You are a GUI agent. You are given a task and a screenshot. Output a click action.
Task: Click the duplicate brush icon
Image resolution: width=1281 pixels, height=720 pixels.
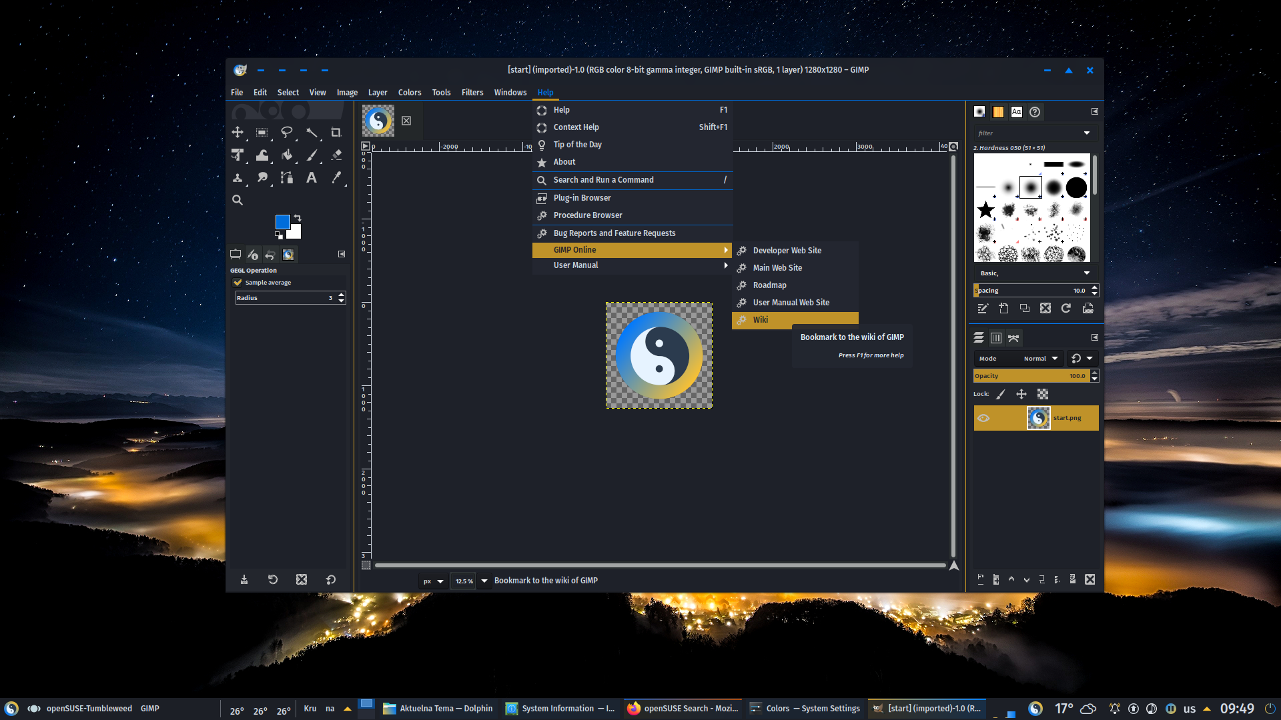(1025, 309)
